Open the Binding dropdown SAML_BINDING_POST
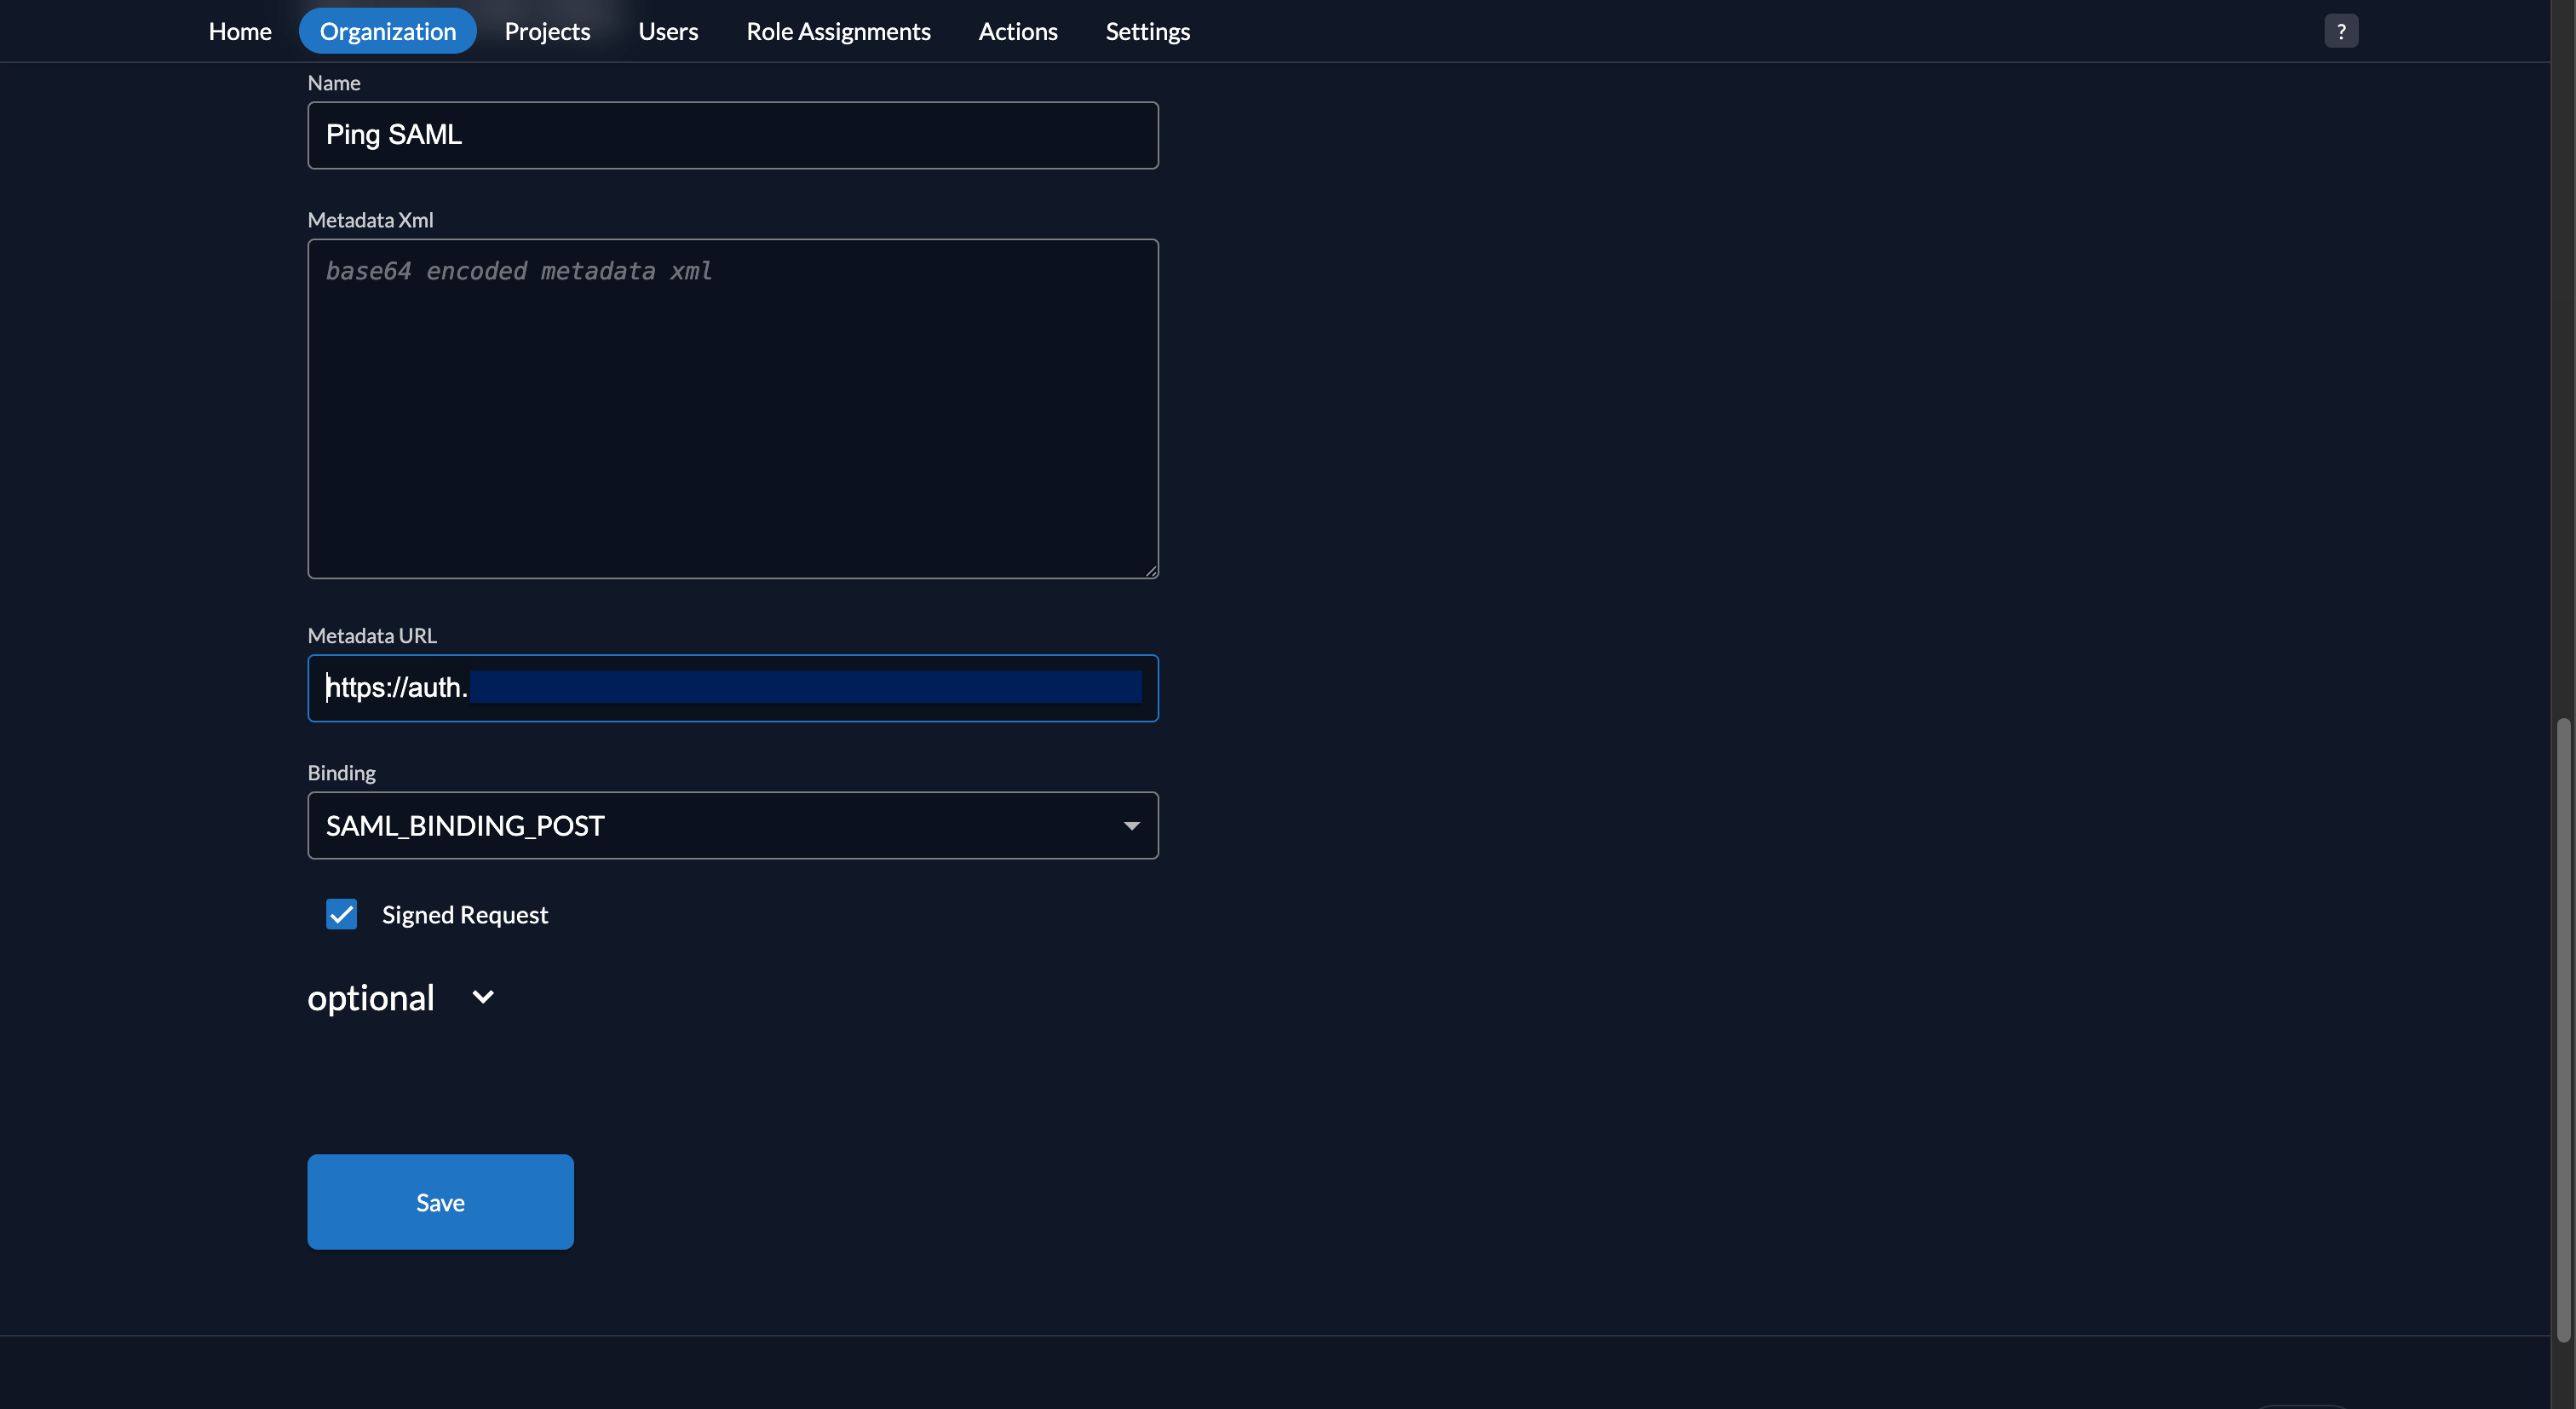The image size is (2576, 1409). click(733, 825)
